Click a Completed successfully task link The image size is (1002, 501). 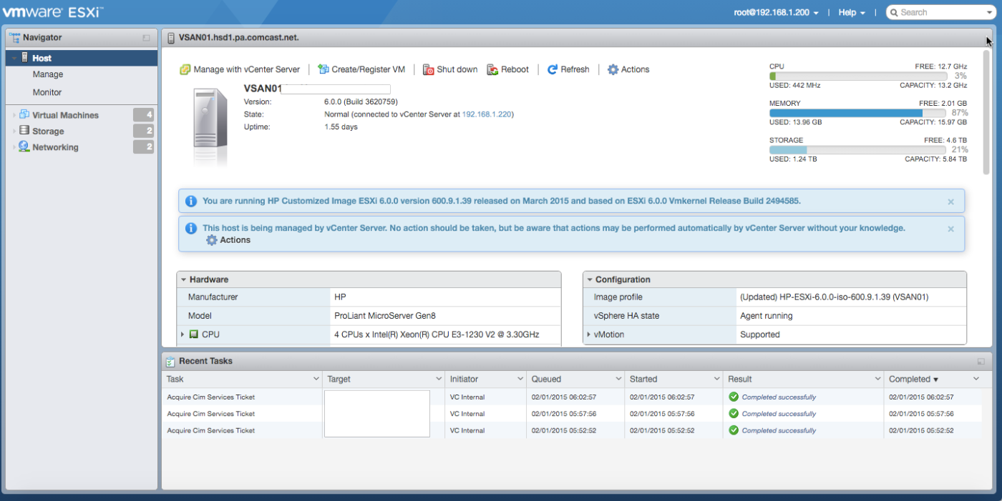click(779, 397)
